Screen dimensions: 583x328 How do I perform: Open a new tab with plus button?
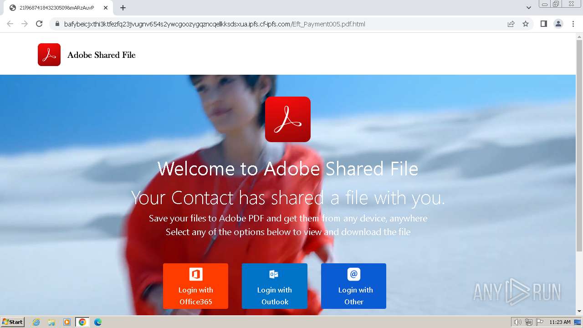point(123,8)
